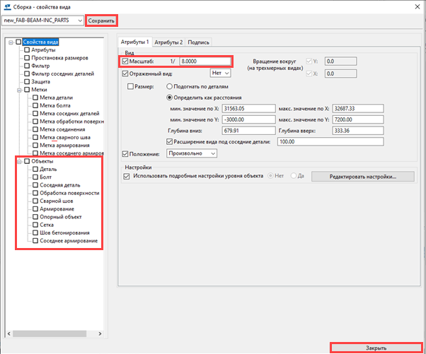Enable the Размер checkbox

click(x=131, y=86)
